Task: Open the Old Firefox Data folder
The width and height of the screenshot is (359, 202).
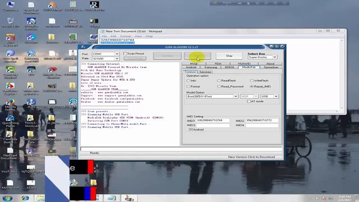Action: click(30, 137)
